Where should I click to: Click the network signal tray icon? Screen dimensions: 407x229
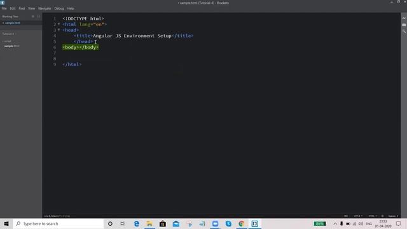(x=355, y=223)
